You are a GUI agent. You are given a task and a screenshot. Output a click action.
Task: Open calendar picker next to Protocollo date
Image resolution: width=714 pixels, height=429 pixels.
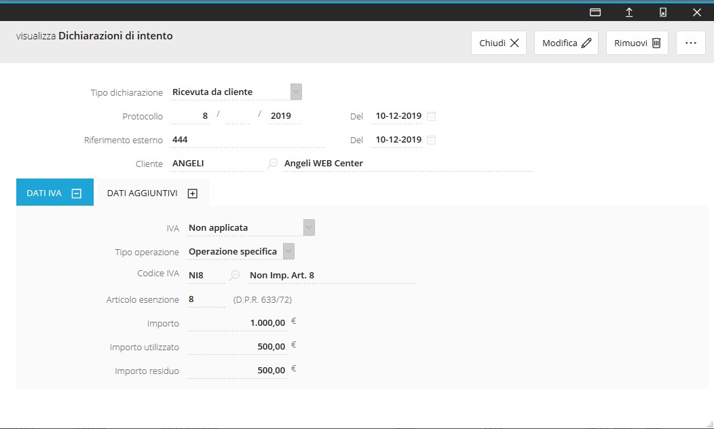(431, 116)
